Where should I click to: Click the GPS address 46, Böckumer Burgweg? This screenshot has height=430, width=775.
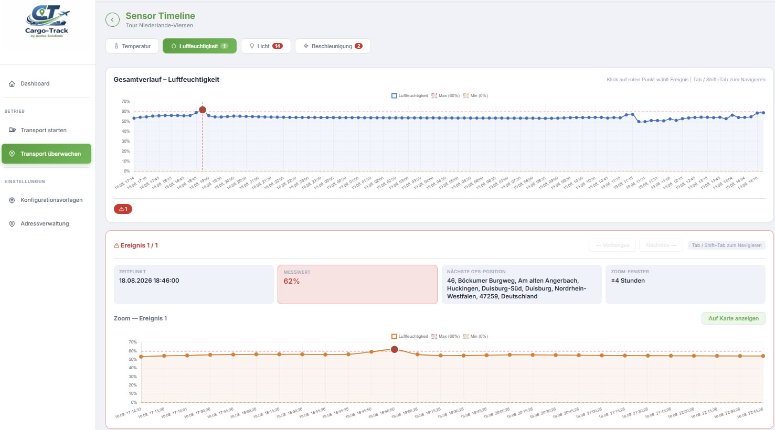pyautogui.click(x=516, y=288)
